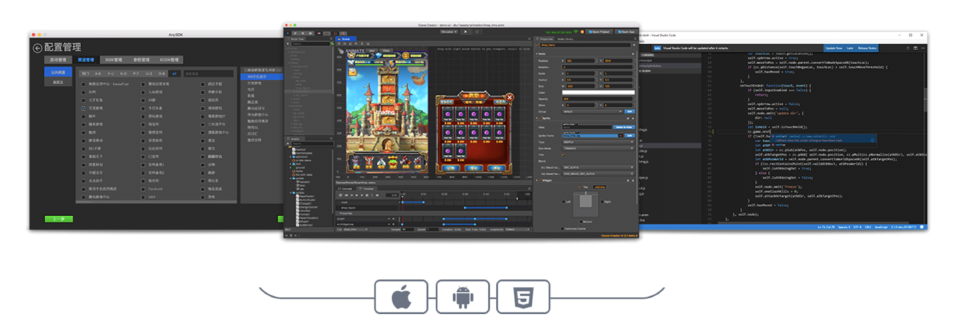Click the Apple platform icon
The height and width of the screenshot is (328, 955).
click(x=401, y=297)
